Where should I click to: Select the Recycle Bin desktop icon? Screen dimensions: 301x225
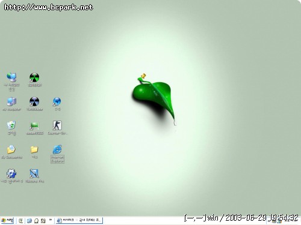11,125
